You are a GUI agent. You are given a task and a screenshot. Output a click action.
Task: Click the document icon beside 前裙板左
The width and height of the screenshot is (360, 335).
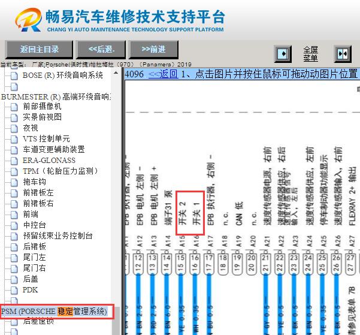pos(14,193)
